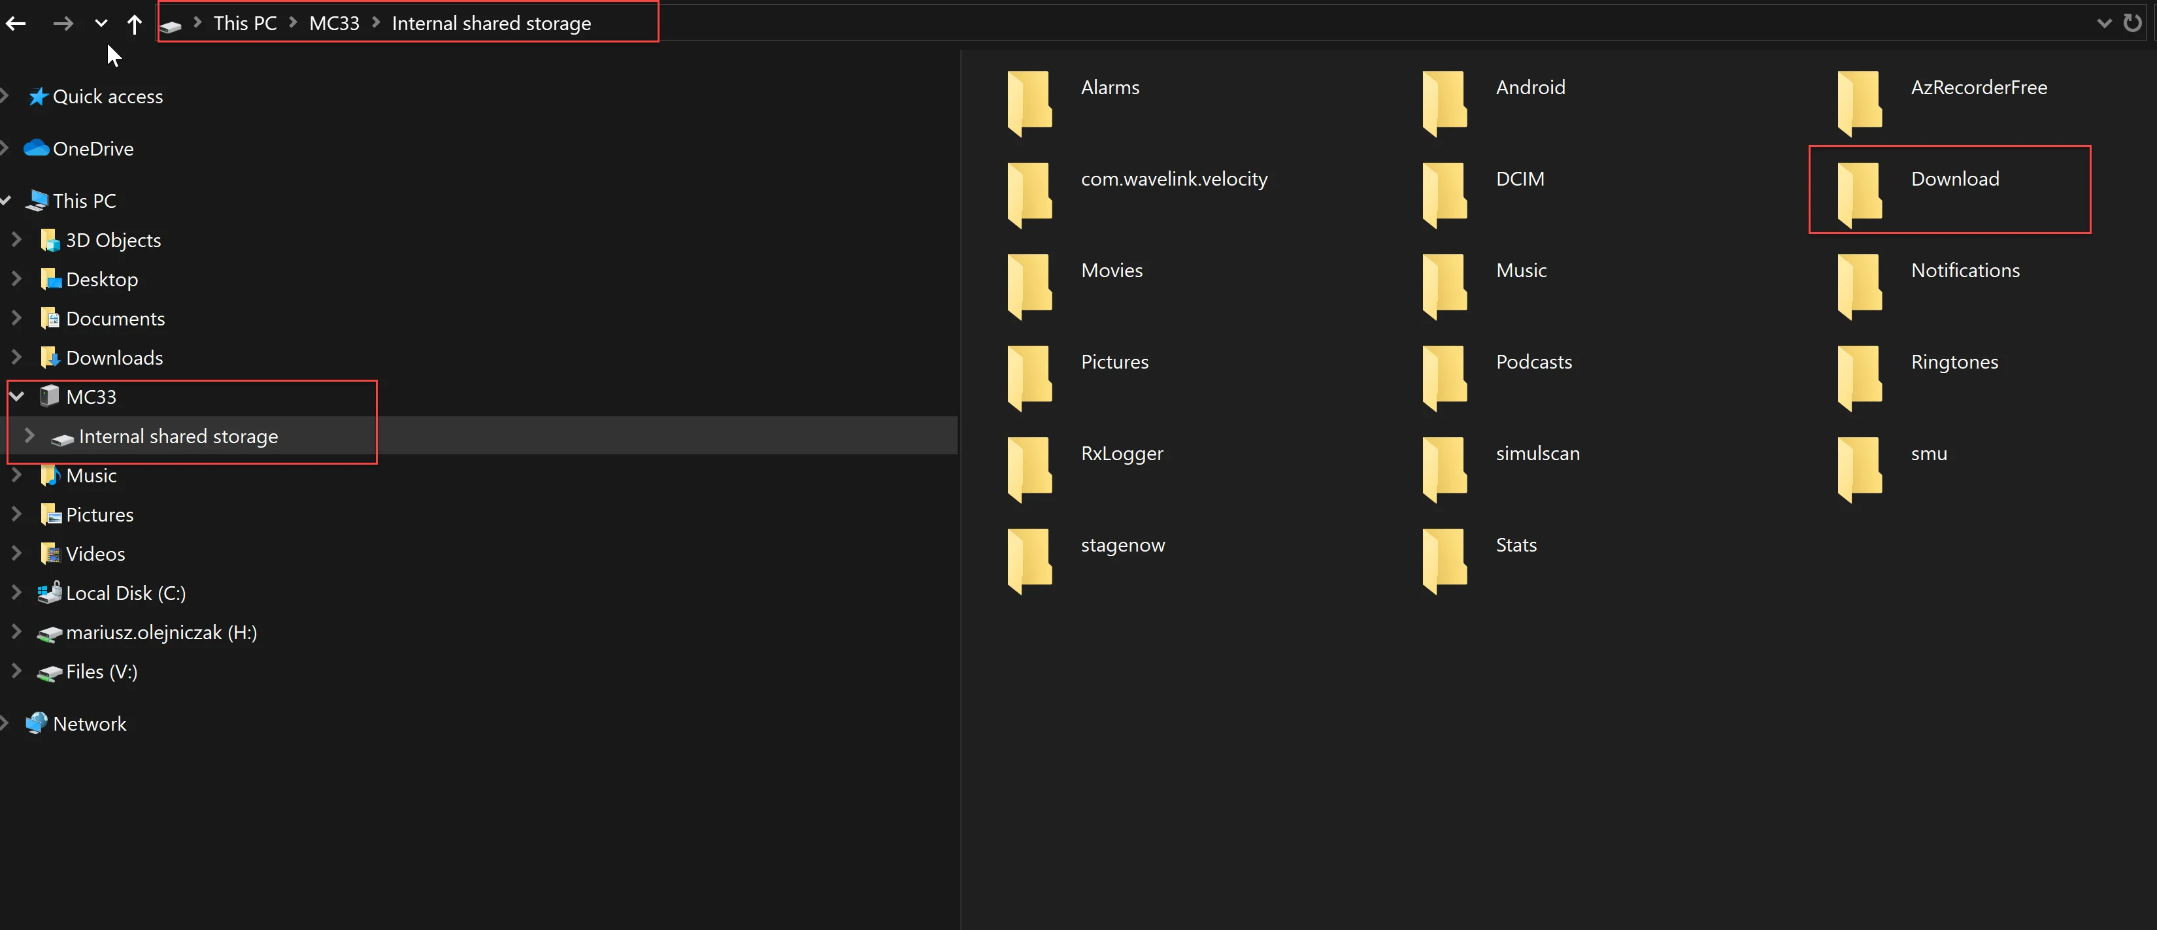This screenshot has width=2157, height=930.
Task: Open the DCIM folder icon
Action: (x=1445, y=193)
